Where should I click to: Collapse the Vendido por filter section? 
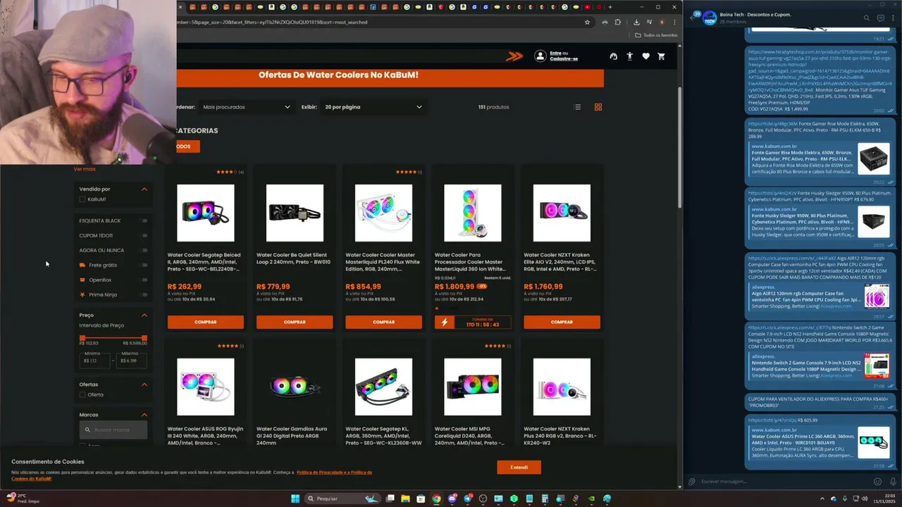[x=144, y=189]
